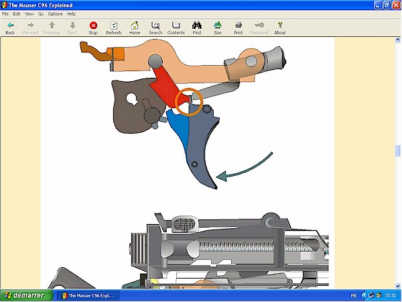
Task: Stop loading with the red Stop icon
Action: click(93, 28)
